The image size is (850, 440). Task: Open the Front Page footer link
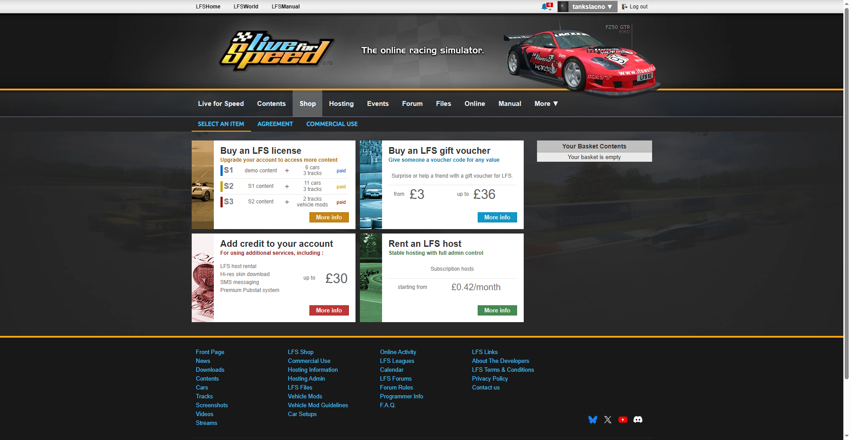[210, 352]
